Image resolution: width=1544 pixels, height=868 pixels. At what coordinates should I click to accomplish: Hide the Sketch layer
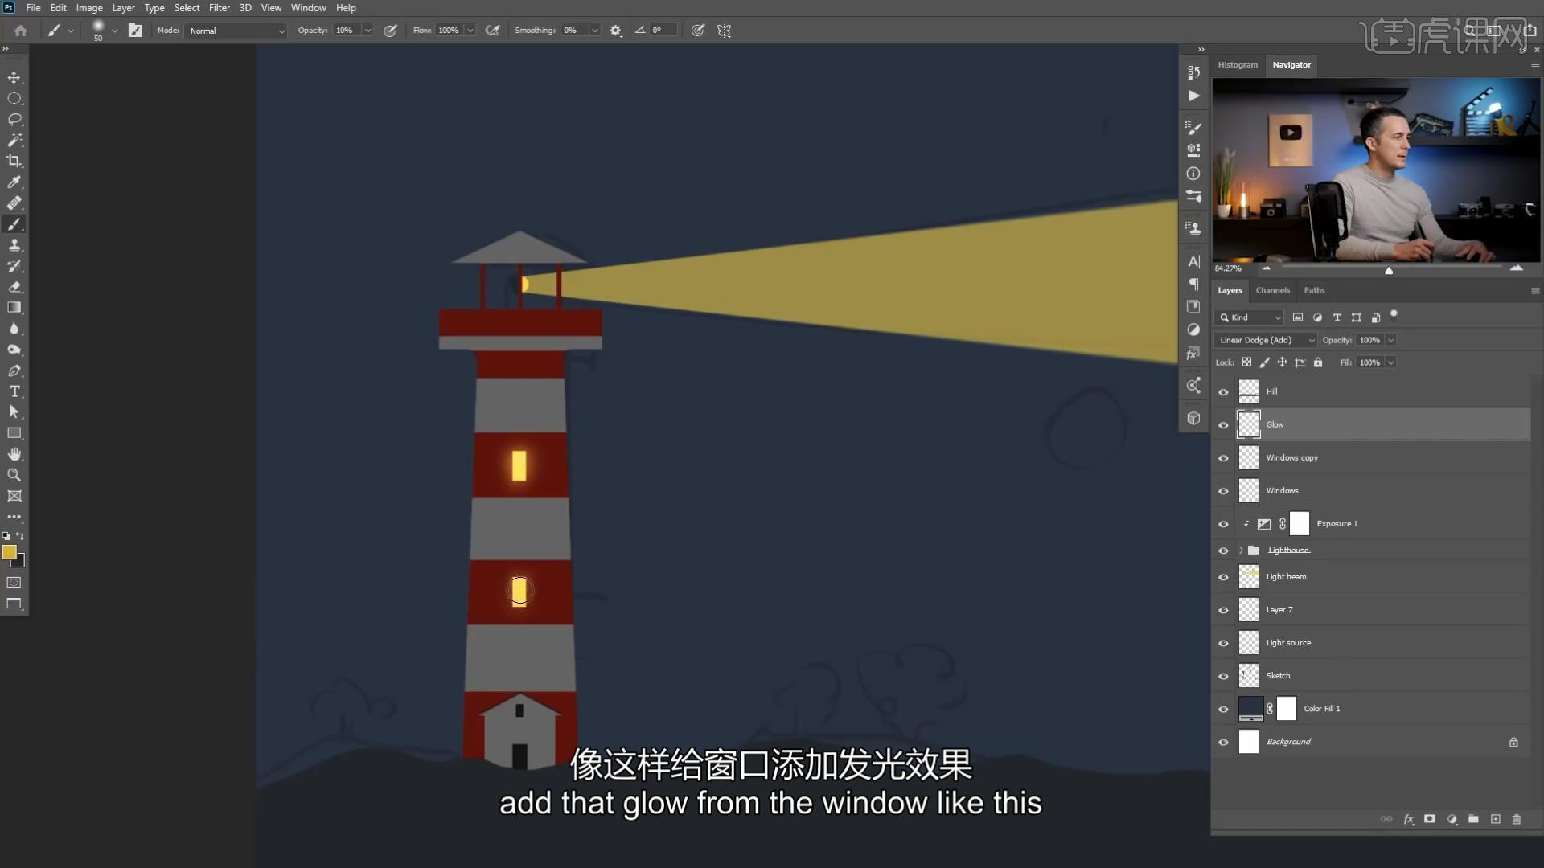pos(1224,676)
